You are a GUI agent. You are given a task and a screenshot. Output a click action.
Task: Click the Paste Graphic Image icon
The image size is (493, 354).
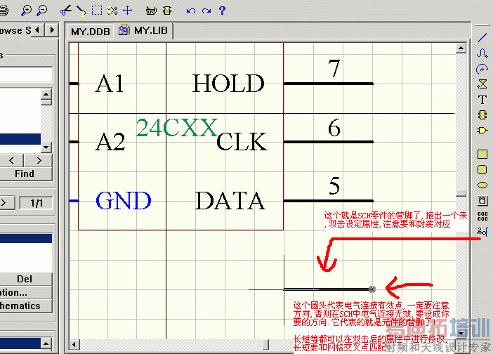[482, 201]
